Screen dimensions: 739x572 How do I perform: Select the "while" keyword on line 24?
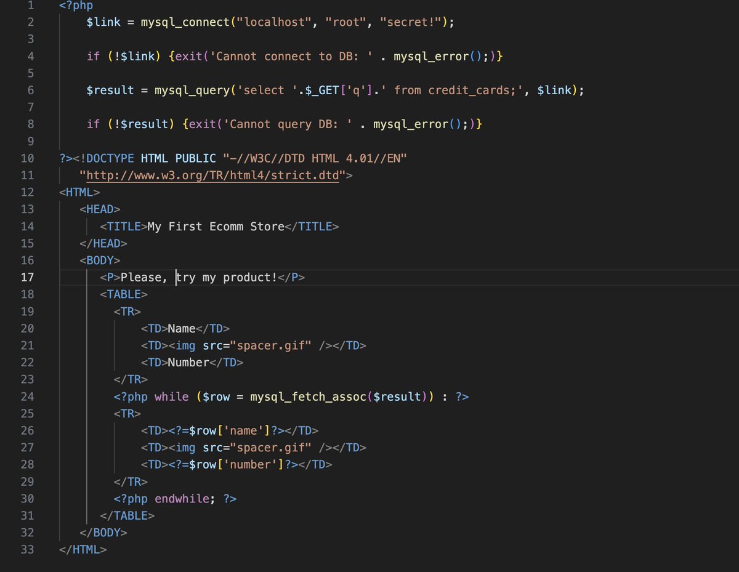(171, 397)
